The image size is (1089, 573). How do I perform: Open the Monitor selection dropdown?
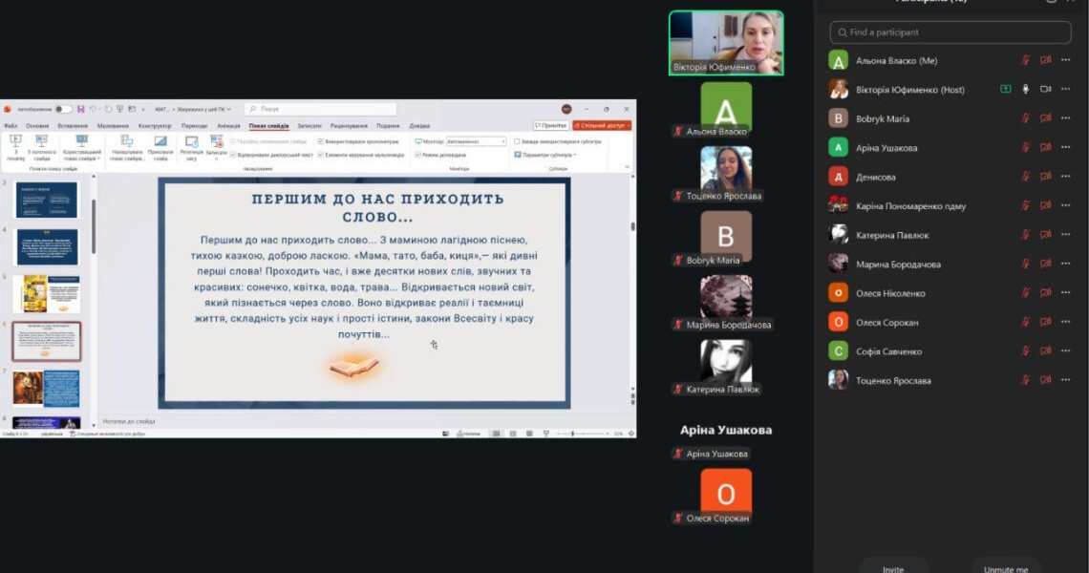click(476, 141)
